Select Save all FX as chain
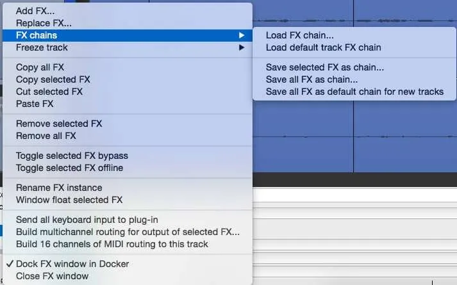The height and width of the screenshot is (285, 457). coord(354,80)
